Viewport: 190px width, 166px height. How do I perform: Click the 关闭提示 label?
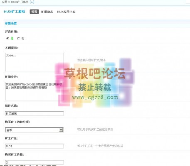point(11,48)
